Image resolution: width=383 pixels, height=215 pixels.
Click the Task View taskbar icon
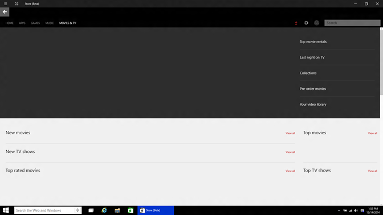(91, 210)
